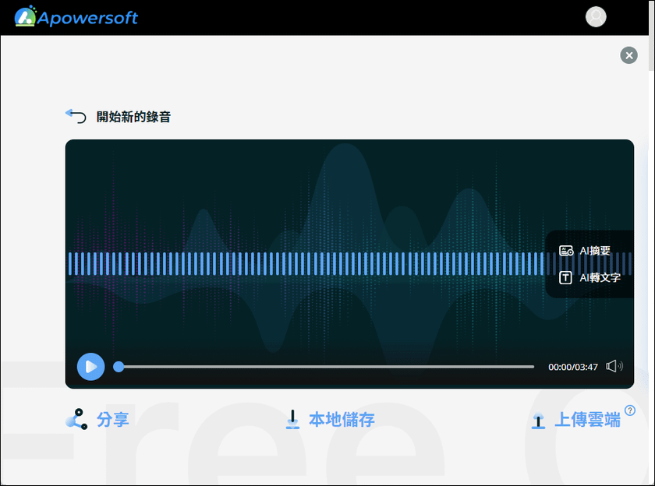Close the recording panel with X
Viewport: 655px width, 486px height.
[x=628, y=55]
